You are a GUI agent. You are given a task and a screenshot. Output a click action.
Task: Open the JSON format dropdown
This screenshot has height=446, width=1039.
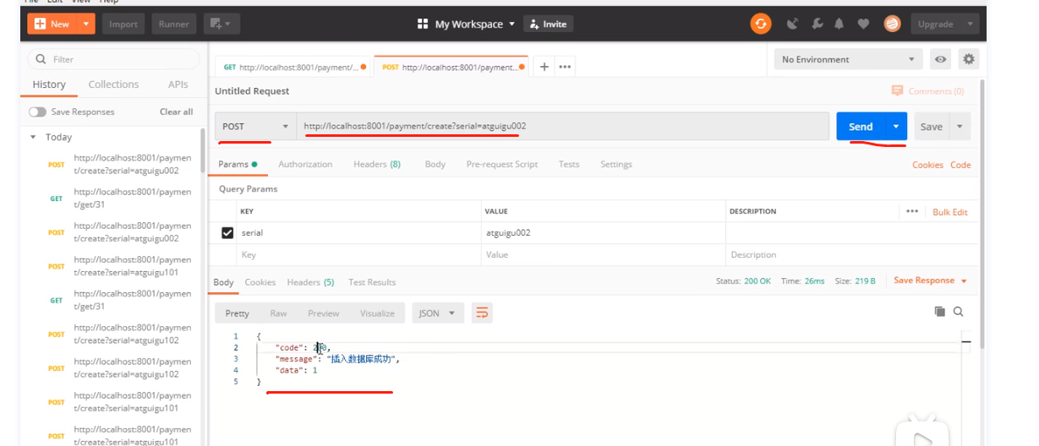click(x=438, y=313)
